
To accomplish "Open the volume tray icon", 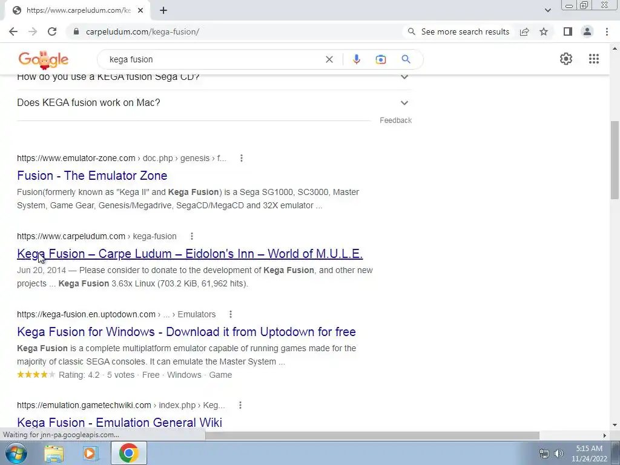I will click(559, 453).
